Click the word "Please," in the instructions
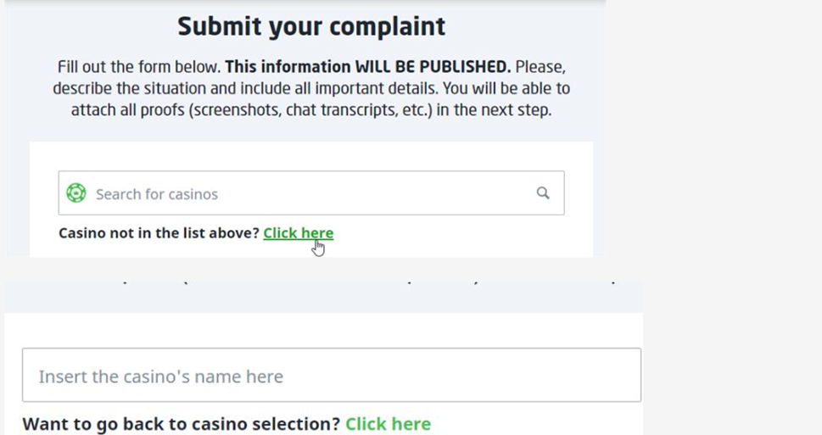 pyautogui.click(x=540, y=67)
